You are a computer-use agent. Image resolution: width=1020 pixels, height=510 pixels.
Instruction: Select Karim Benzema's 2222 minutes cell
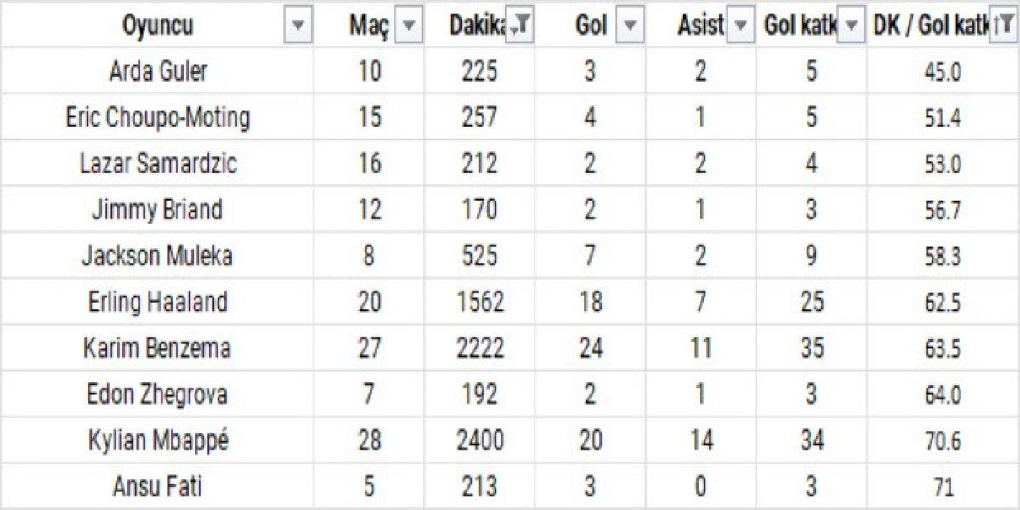[x=480, y=348]
